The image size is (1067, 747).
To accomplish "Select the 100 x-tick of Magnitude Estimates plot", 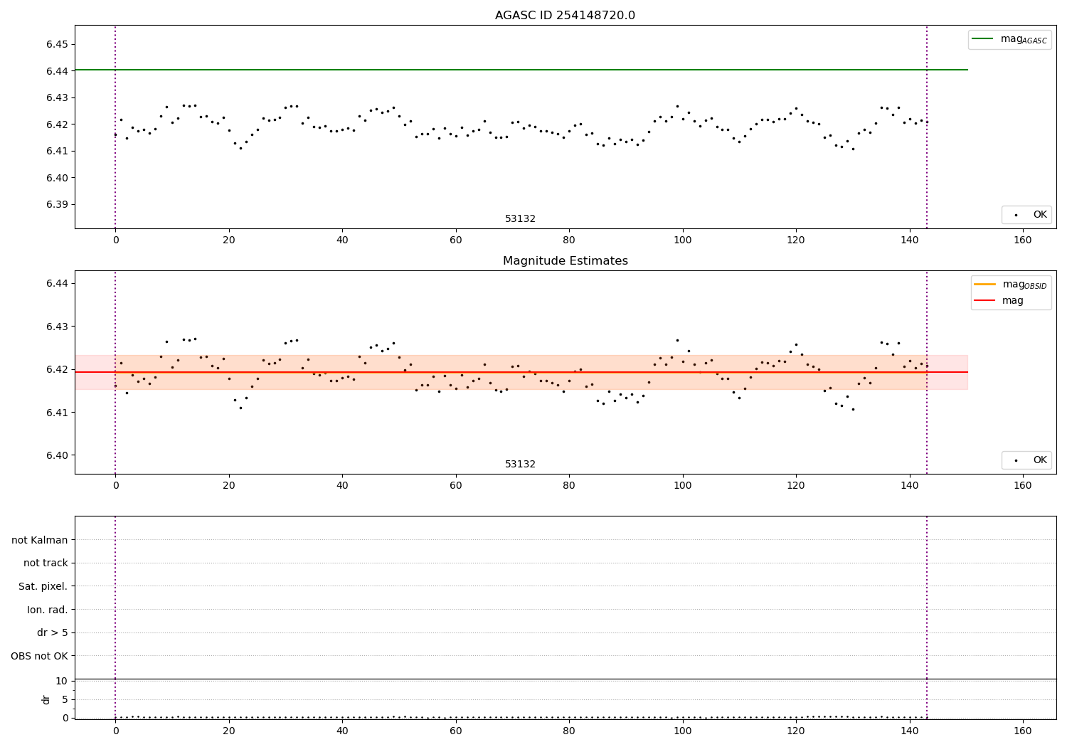I will point(683,485).
